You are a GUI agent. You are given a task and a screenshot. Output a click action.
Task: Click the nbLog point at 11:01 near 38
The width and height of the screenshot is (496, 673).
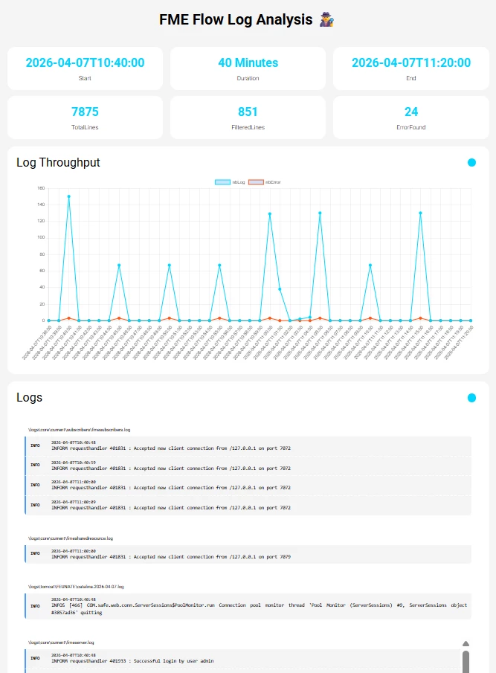point(280,289)
